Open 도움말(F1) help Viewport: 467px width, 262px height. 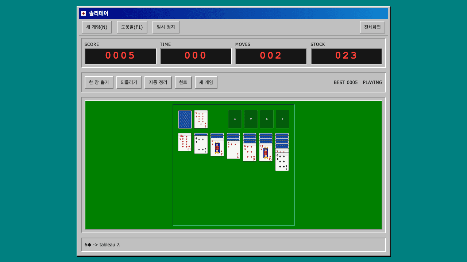tap(132, 27)
